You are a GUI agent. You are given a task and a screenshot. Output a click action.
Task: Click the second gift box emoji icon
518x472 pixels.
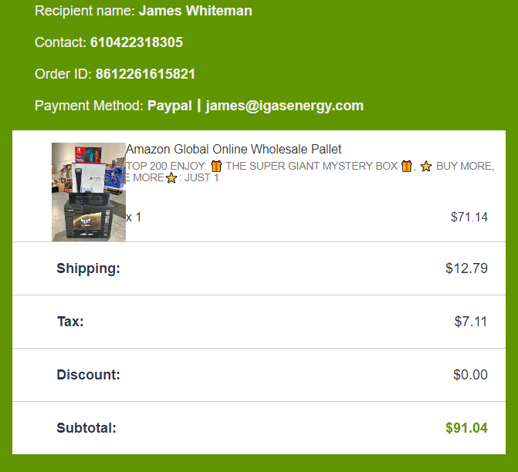[x=407, y=166]
